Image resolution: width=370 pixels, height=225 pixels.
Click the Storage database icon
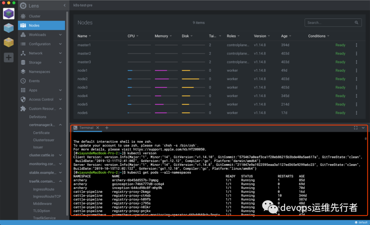pos(23,62)
